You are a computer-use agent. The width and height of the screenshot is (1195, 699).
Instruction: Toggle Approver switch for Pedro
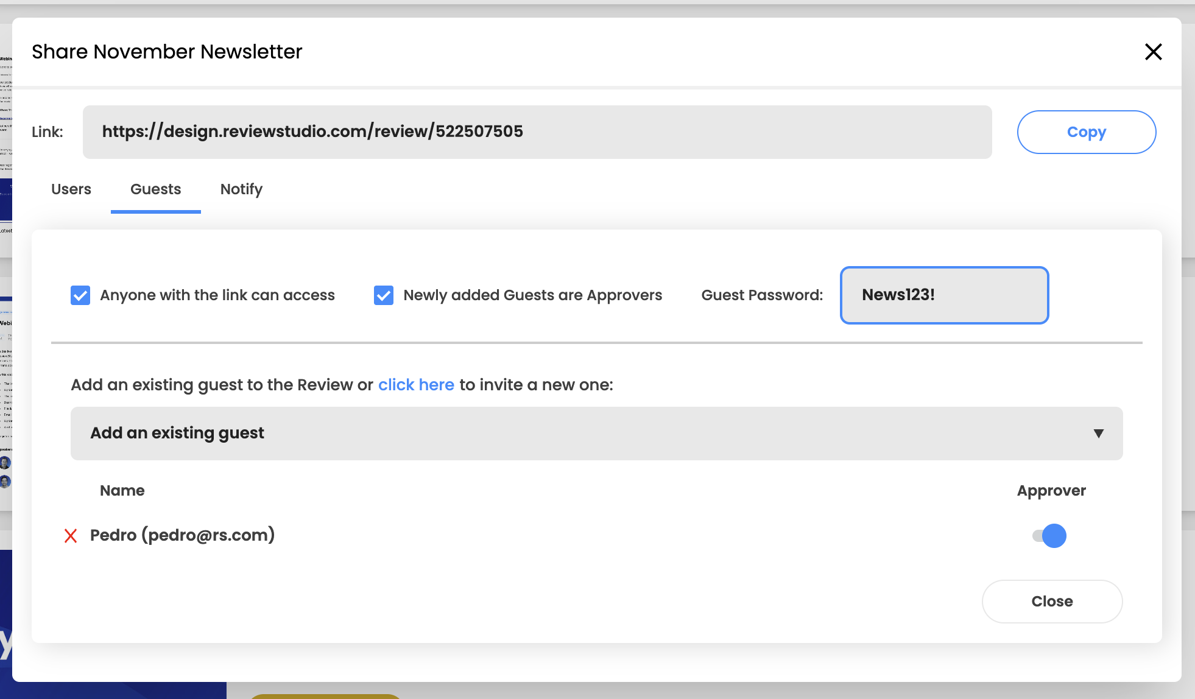(x=1049, y=536)
